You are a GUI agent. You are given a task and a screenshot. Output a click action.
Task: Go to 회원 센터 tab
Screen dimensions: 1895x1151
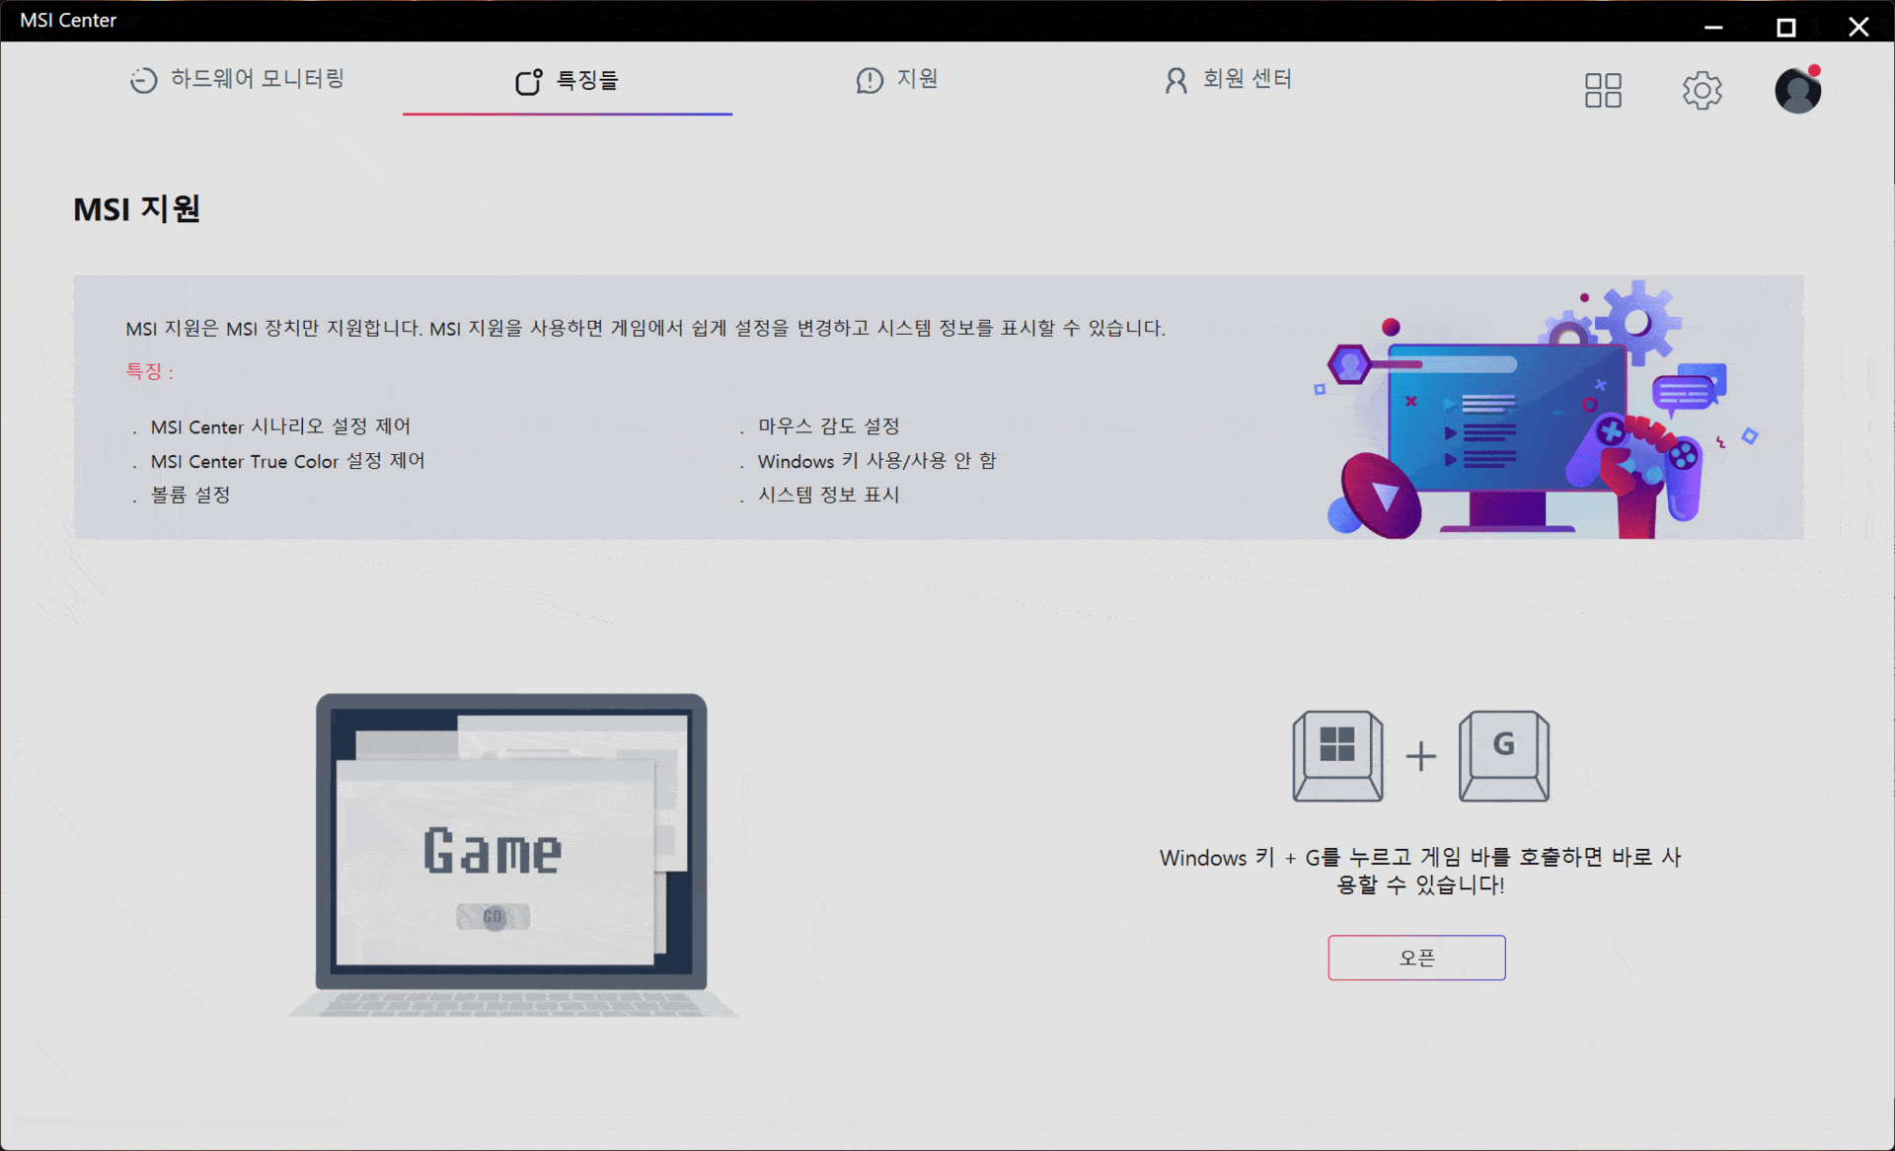pos(1247,79)
